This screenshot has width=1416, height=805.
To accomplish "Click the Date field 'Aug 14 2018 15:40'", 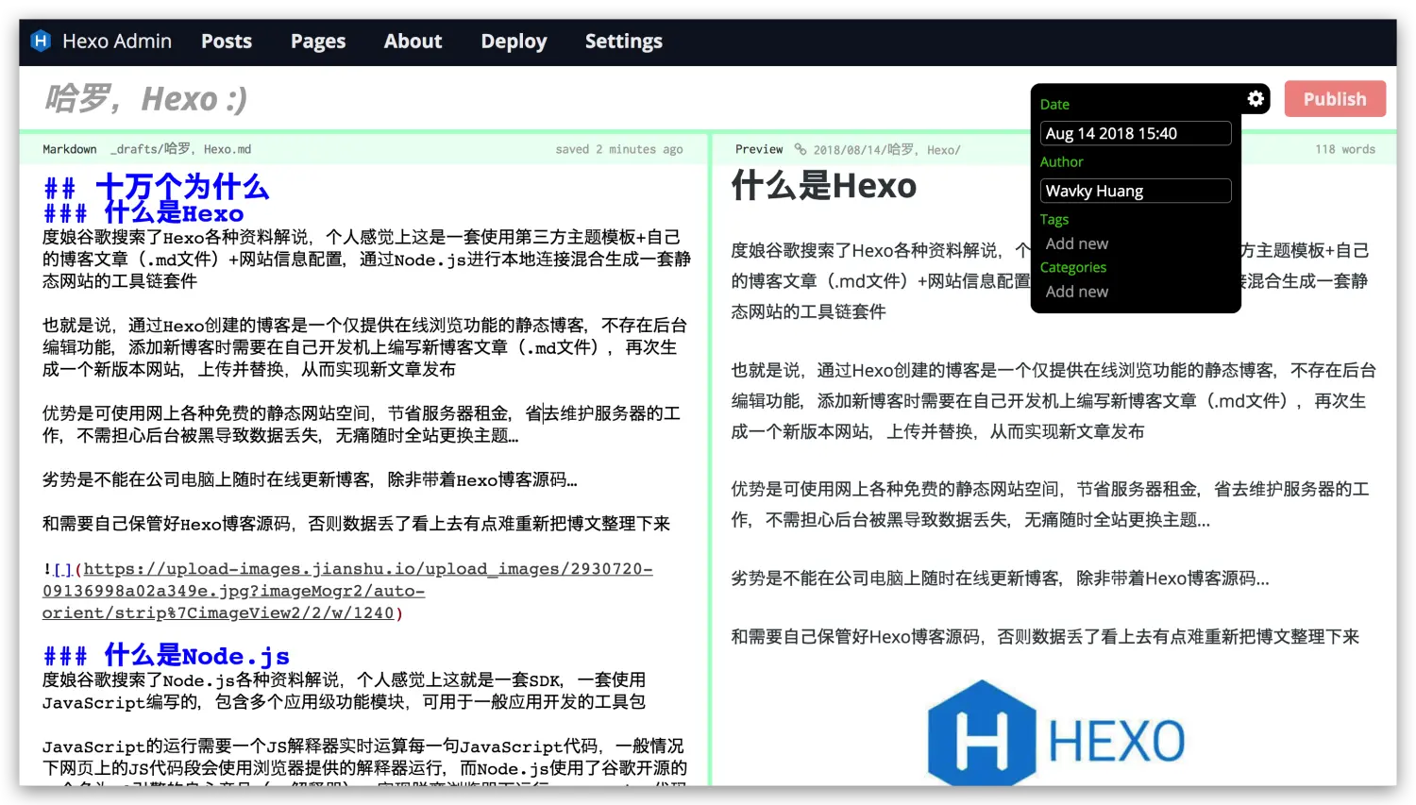I will tap(1136, 133).
